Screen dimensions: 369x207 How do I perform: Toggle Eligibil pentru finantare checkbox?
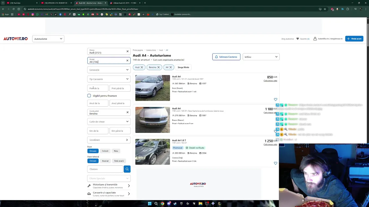coord(89,96)
